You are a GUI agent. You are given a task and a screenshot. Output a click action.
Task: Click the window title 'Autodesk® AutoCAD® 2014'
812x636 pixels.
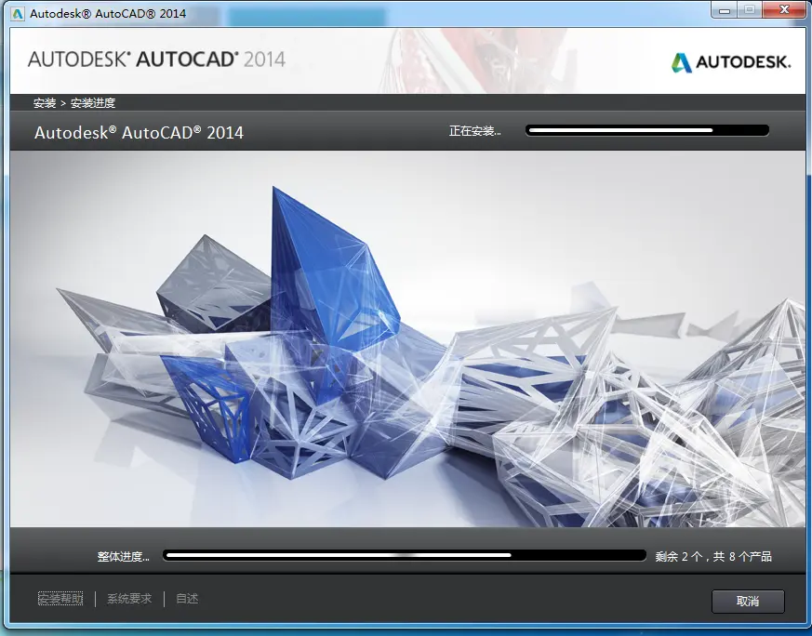coord(108,13)
